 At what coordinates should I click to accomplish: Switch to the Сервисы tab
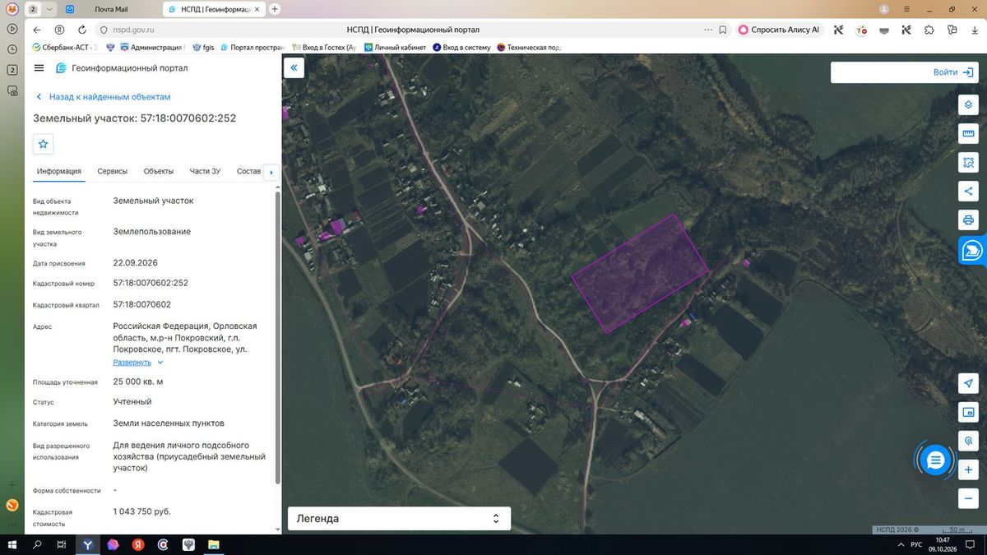(113, 171)
